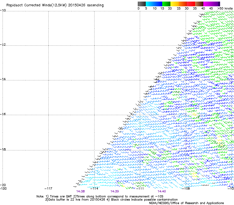The width and height of the screenshot is (234, 205).
Task: Click the 'Data buffer is 22 hrs' note line
Action: pyautogui.click(x=111, y=200)
